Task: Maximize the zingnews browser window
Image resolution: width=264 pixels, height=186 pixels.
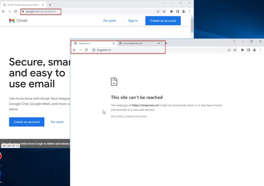Action: (x=252, y=41)
